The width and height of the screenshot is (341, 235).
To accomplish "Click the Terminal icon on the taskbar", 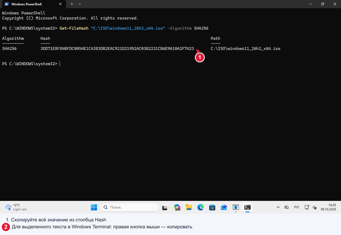I will (x=247, y=207).
